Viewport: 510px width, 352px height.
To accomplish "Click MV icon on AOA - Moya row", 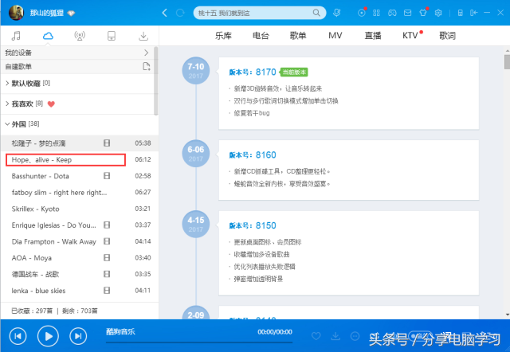I will coord(107,258).
